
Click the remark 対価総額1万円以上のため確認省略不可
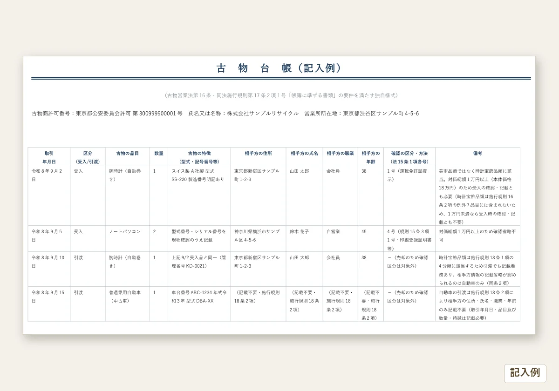[x=477, y=239]
